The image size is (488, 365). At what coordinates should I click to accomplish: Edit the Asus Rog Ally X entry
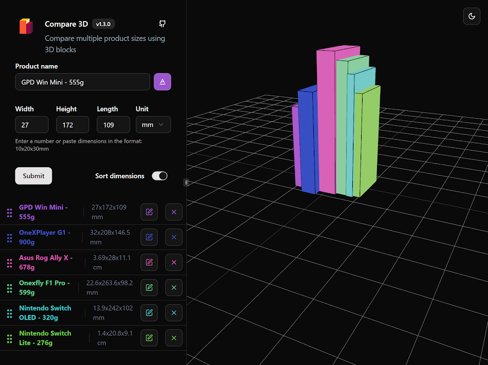click(149, 262)
